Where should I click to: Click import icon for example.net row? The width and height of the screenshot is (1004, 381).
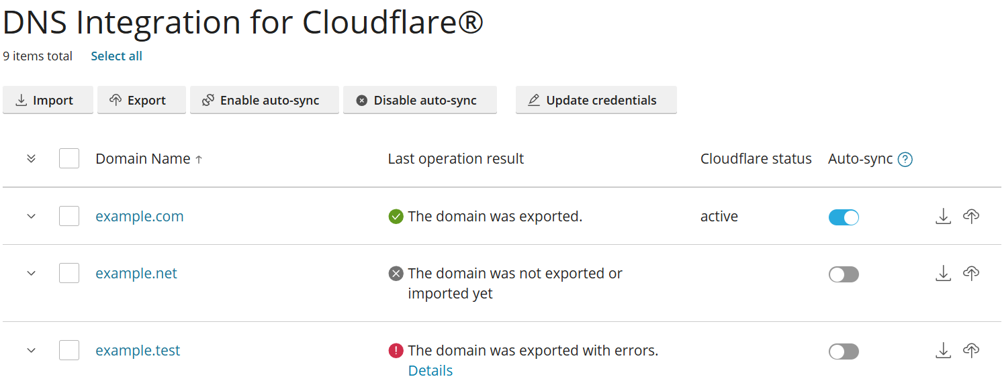click(943, 273)
